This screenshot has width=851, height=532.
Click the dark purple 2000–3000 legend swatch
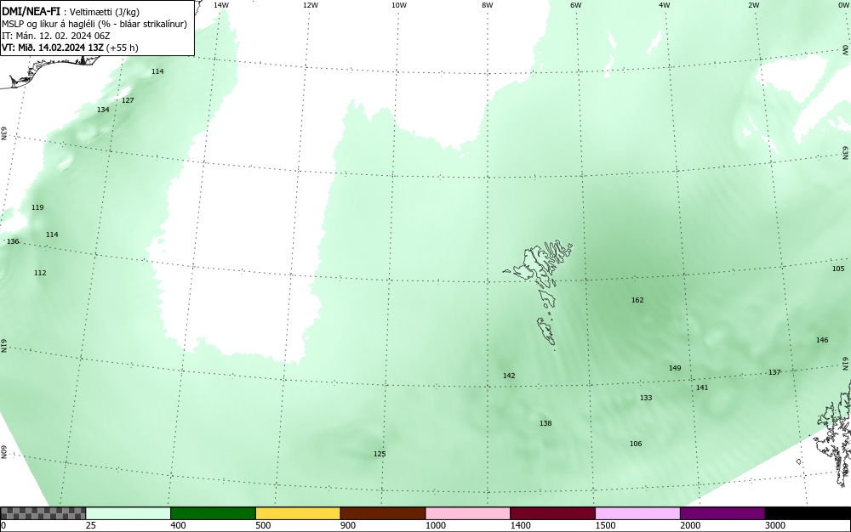pyautogui.click(x=722, y=513)
